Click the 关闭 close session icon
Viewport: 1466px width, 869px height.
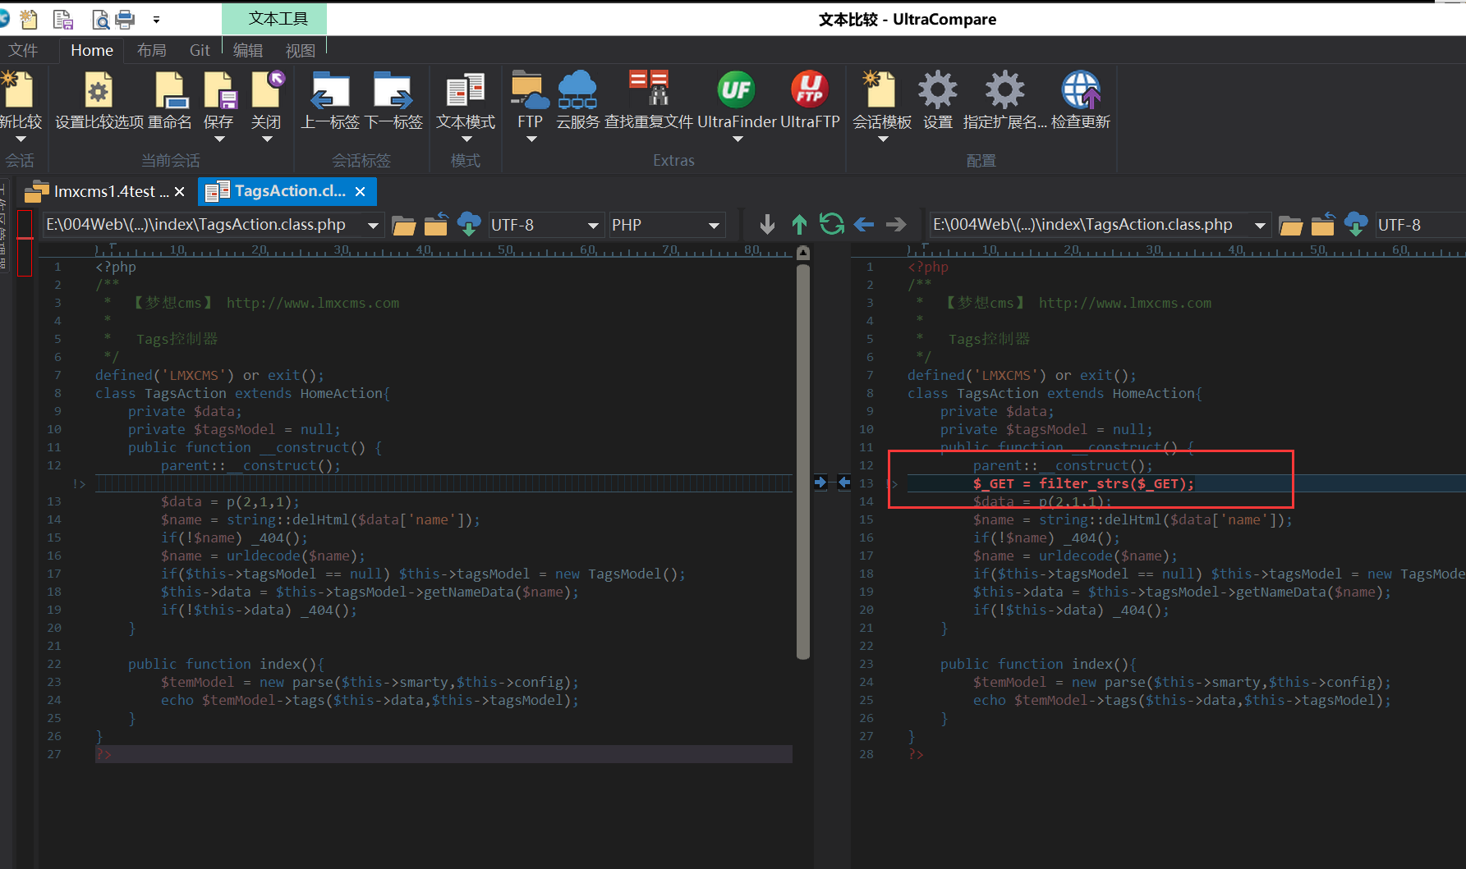click(x=267, y=90)
